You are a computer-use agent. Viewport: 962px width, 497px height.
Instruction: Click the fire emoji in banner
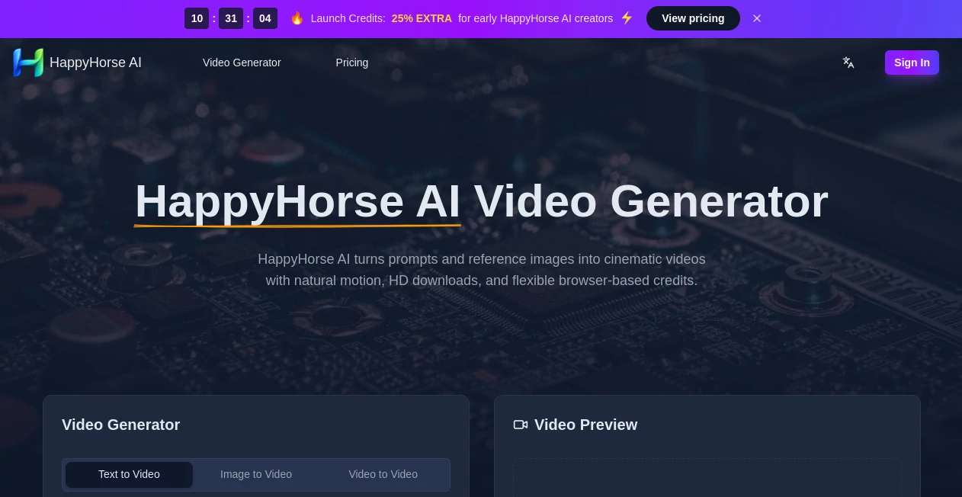pyautogui.click(x=297, y=18)
